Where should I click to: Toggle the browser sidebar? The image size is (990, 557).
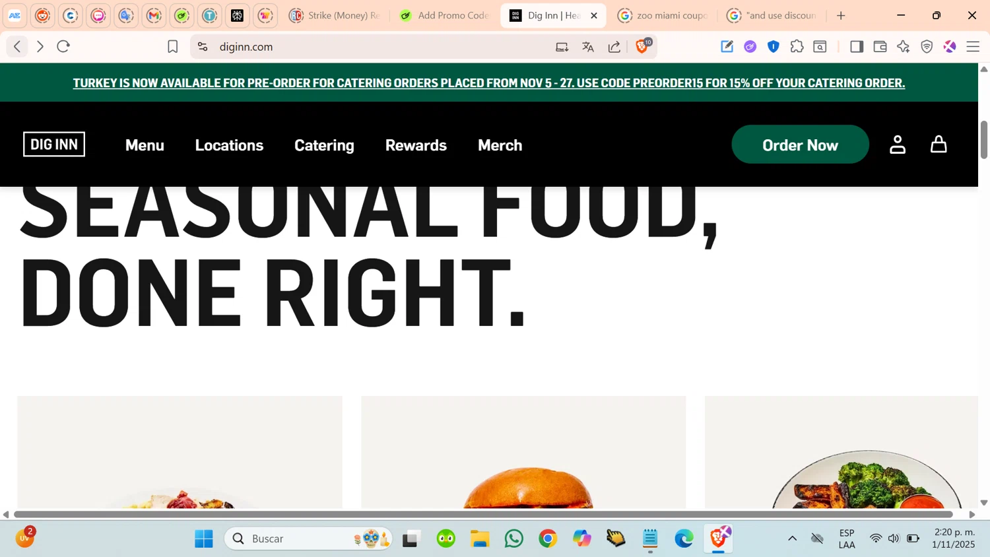(x=857, y=46)
